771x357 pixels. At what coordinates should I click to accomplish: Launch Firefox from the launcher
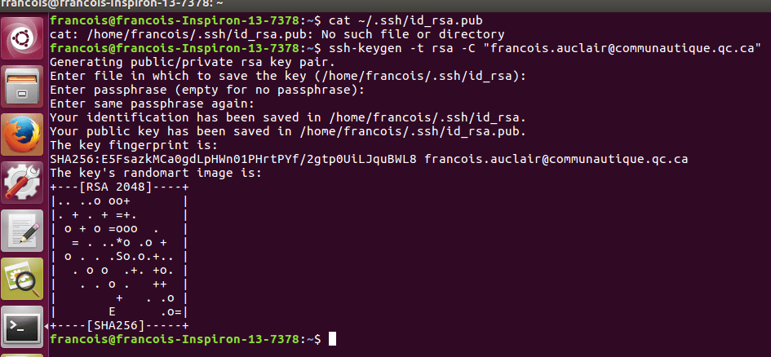point(22,134)
